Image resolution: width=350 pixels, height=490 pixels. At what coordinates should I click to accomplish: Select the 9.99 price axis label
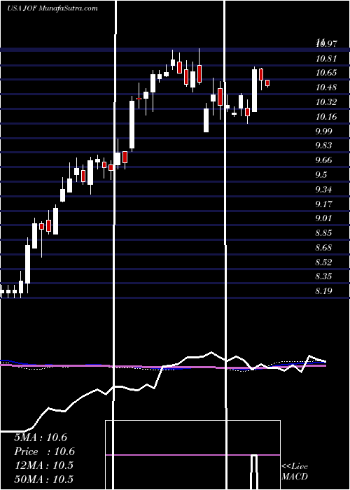pos(323,131)
